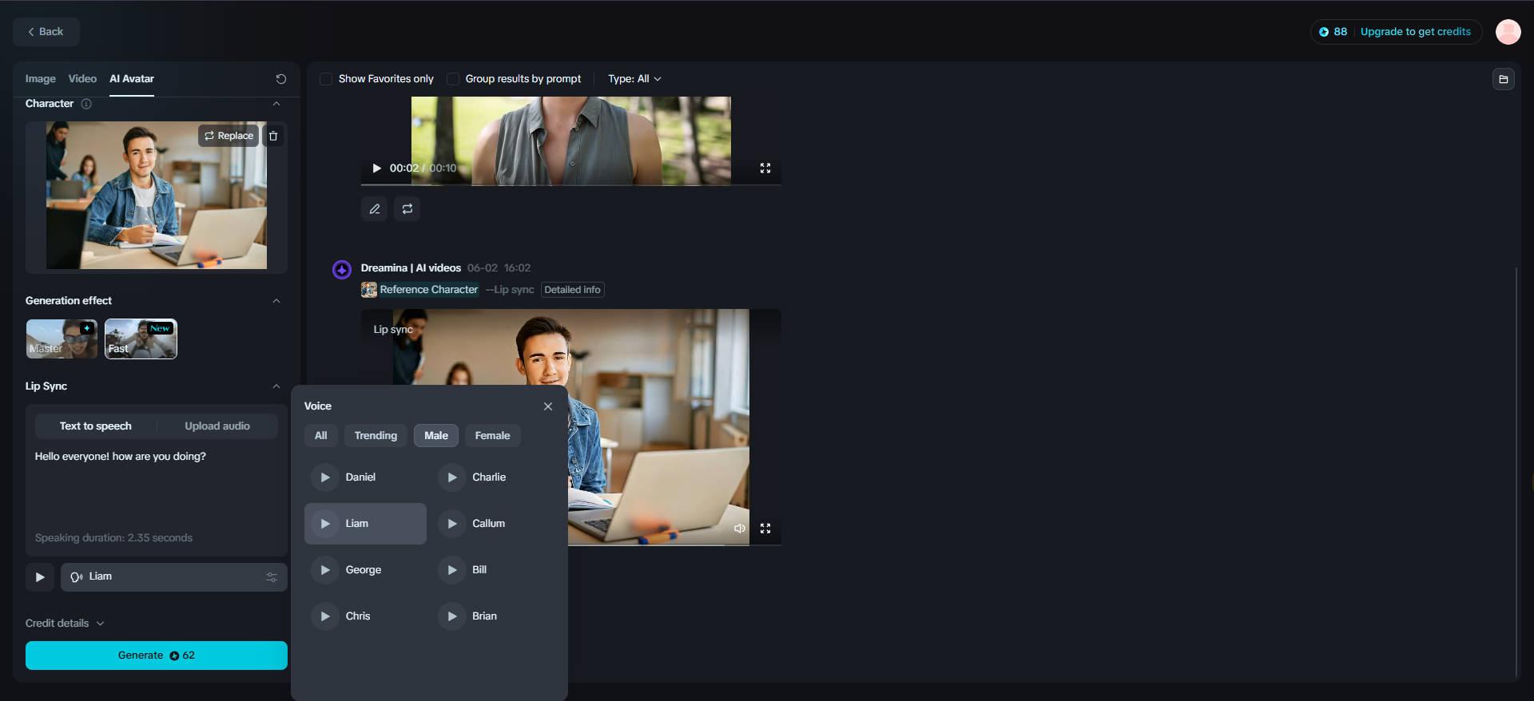This screenshot has height=701, width=1534.
Task: Filter voices by Female
Action: pyautogui.click(x=492, y=436)
